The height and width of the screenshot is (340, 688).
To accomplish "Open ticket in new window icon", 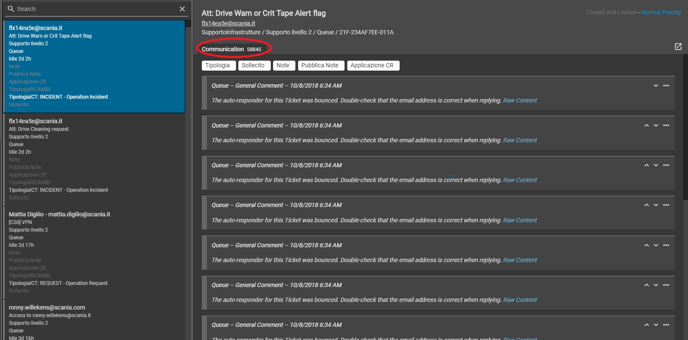I will [678, 47].
